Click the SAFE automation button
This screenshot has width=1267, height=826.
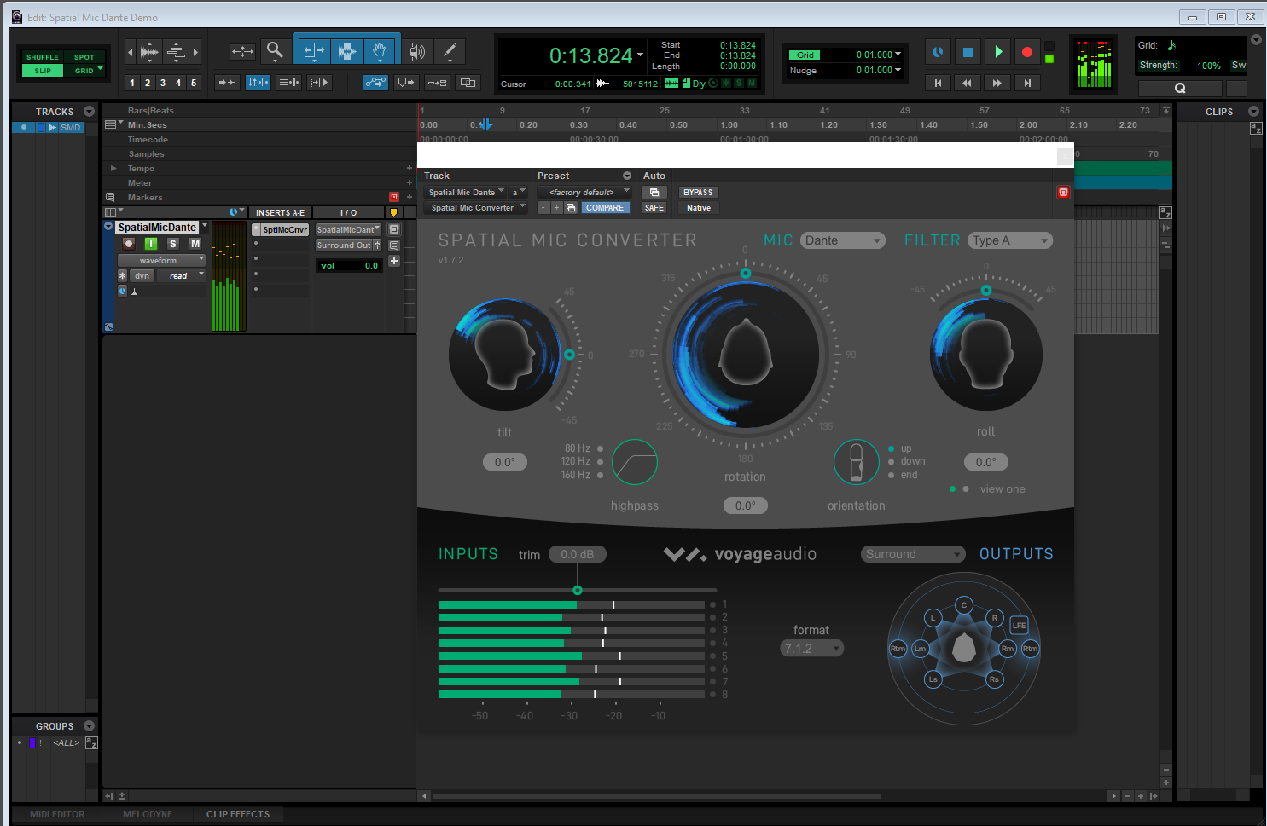[654, 207]
